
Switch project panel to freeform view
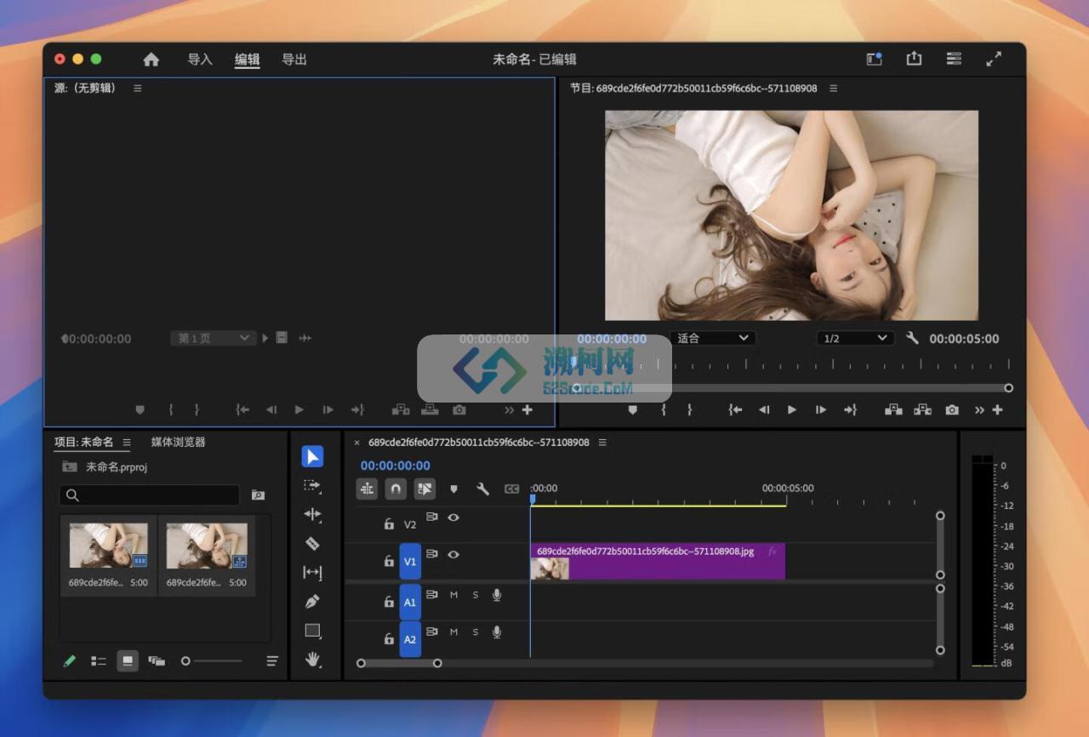tap(157, 660)
